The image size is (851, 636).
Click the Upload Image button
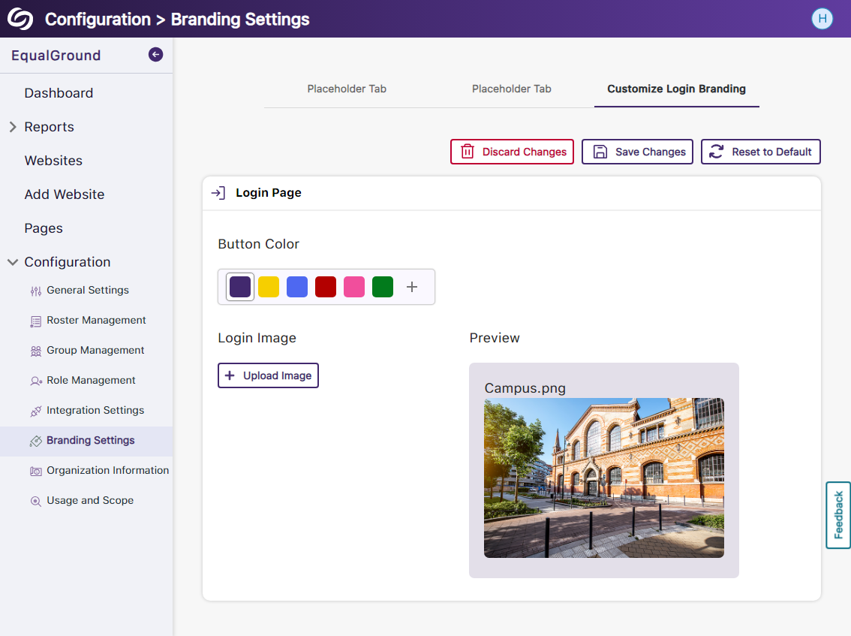[x=268, y=375]
